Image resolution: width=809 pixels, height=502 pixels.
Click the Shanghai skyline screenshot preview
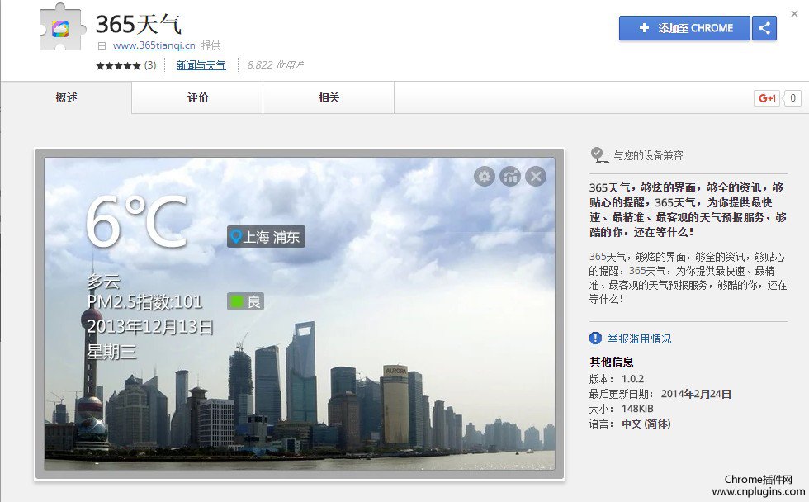[x=300, y=314]
